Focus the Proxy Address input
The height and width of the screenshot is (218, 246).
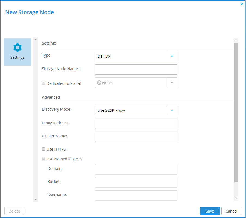(136, 124)
